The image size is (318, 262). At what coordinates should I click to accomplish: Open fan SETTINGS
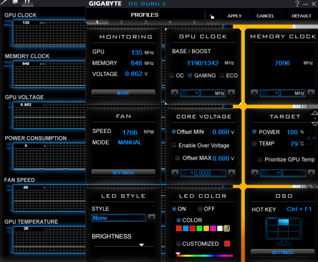(123, 173)
